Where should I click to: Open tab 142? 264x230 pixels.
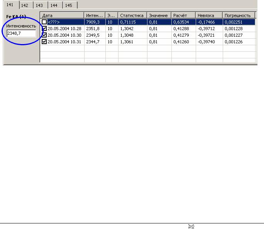26,5
